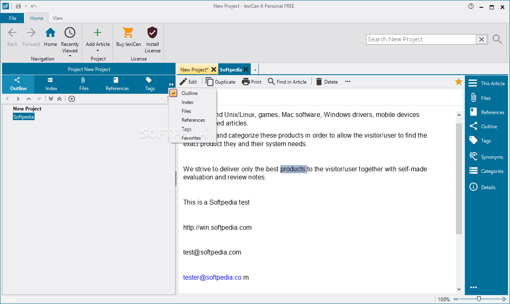Select the References panel tab
Image resolution: width=510 pixels, height=304 pixels.
point(117,84)
